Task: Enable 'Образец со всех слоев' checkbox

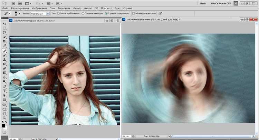Action: pyautogui.click(x=133, y=13)
